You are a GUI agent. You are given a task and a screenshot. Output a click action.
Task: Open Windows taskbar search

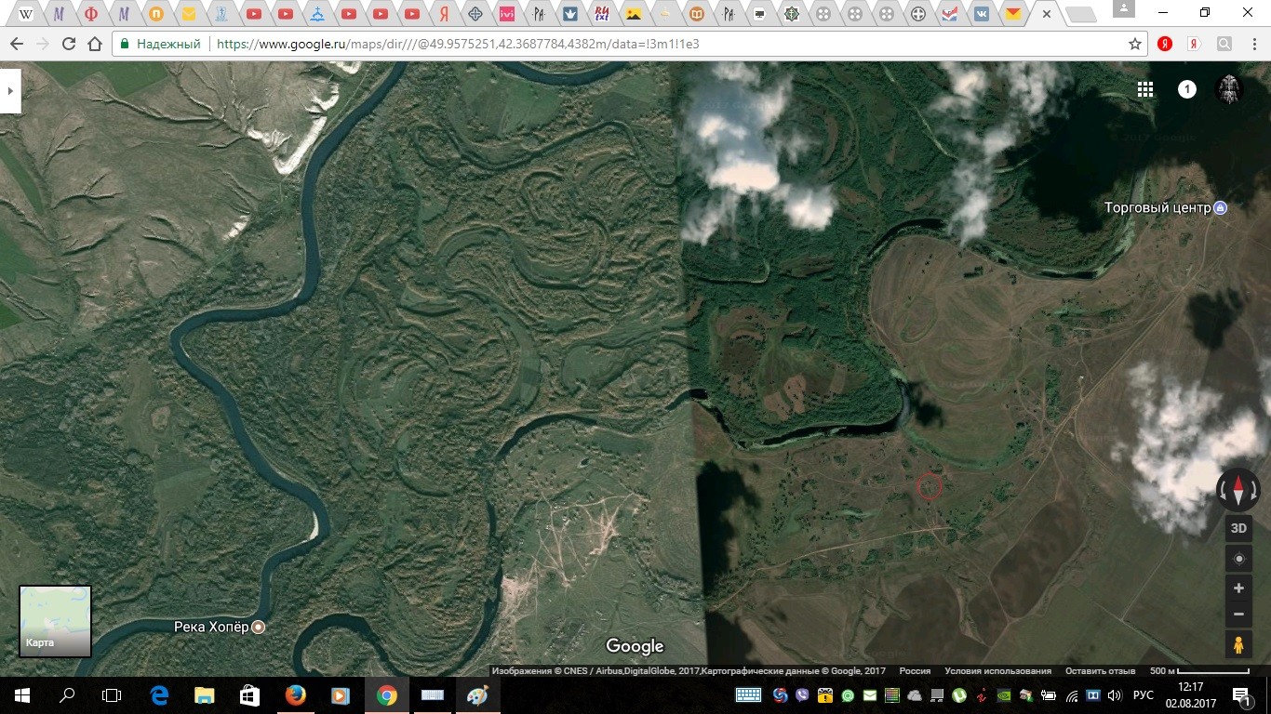67,694
